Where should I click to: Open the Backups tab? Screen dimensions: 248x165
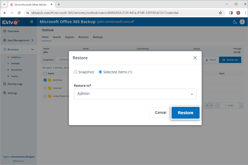pos(98,37)
